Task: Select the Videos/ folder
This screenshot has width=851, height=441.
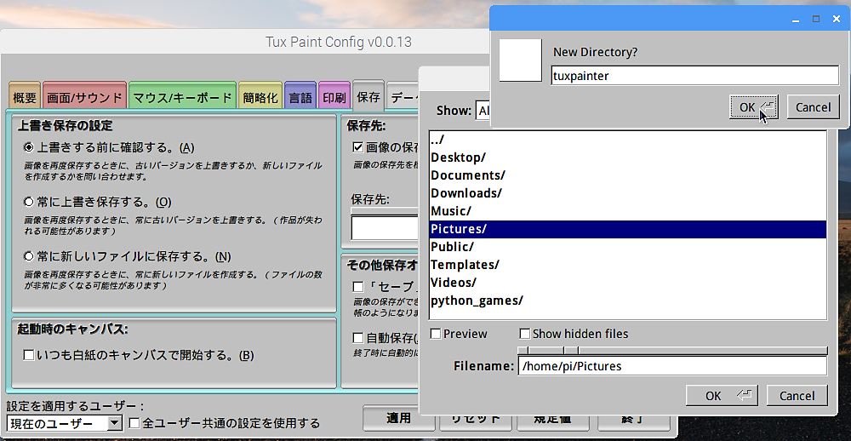Action: point(627,283)
